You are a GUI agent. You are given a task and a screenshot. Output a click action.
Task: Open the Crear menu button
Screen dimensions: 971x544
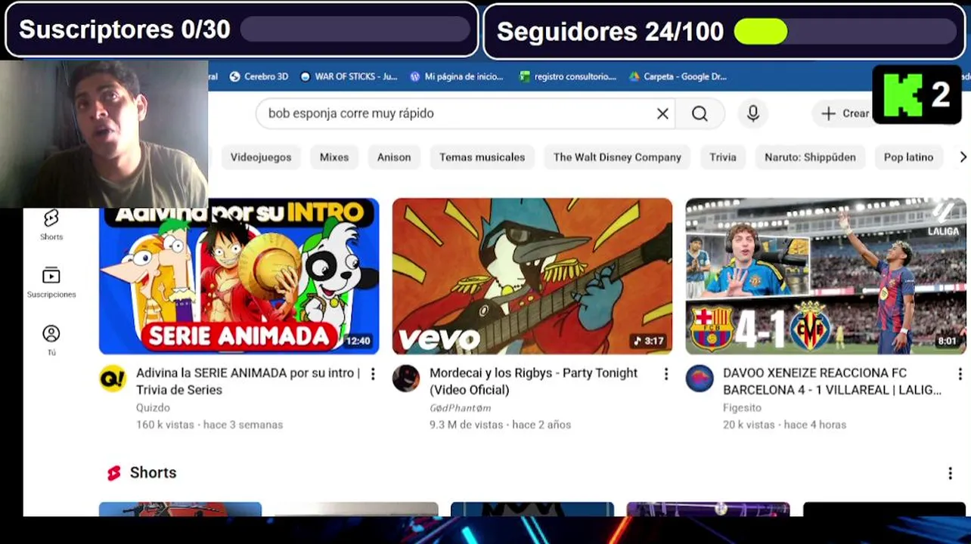(x=845, y=113)
